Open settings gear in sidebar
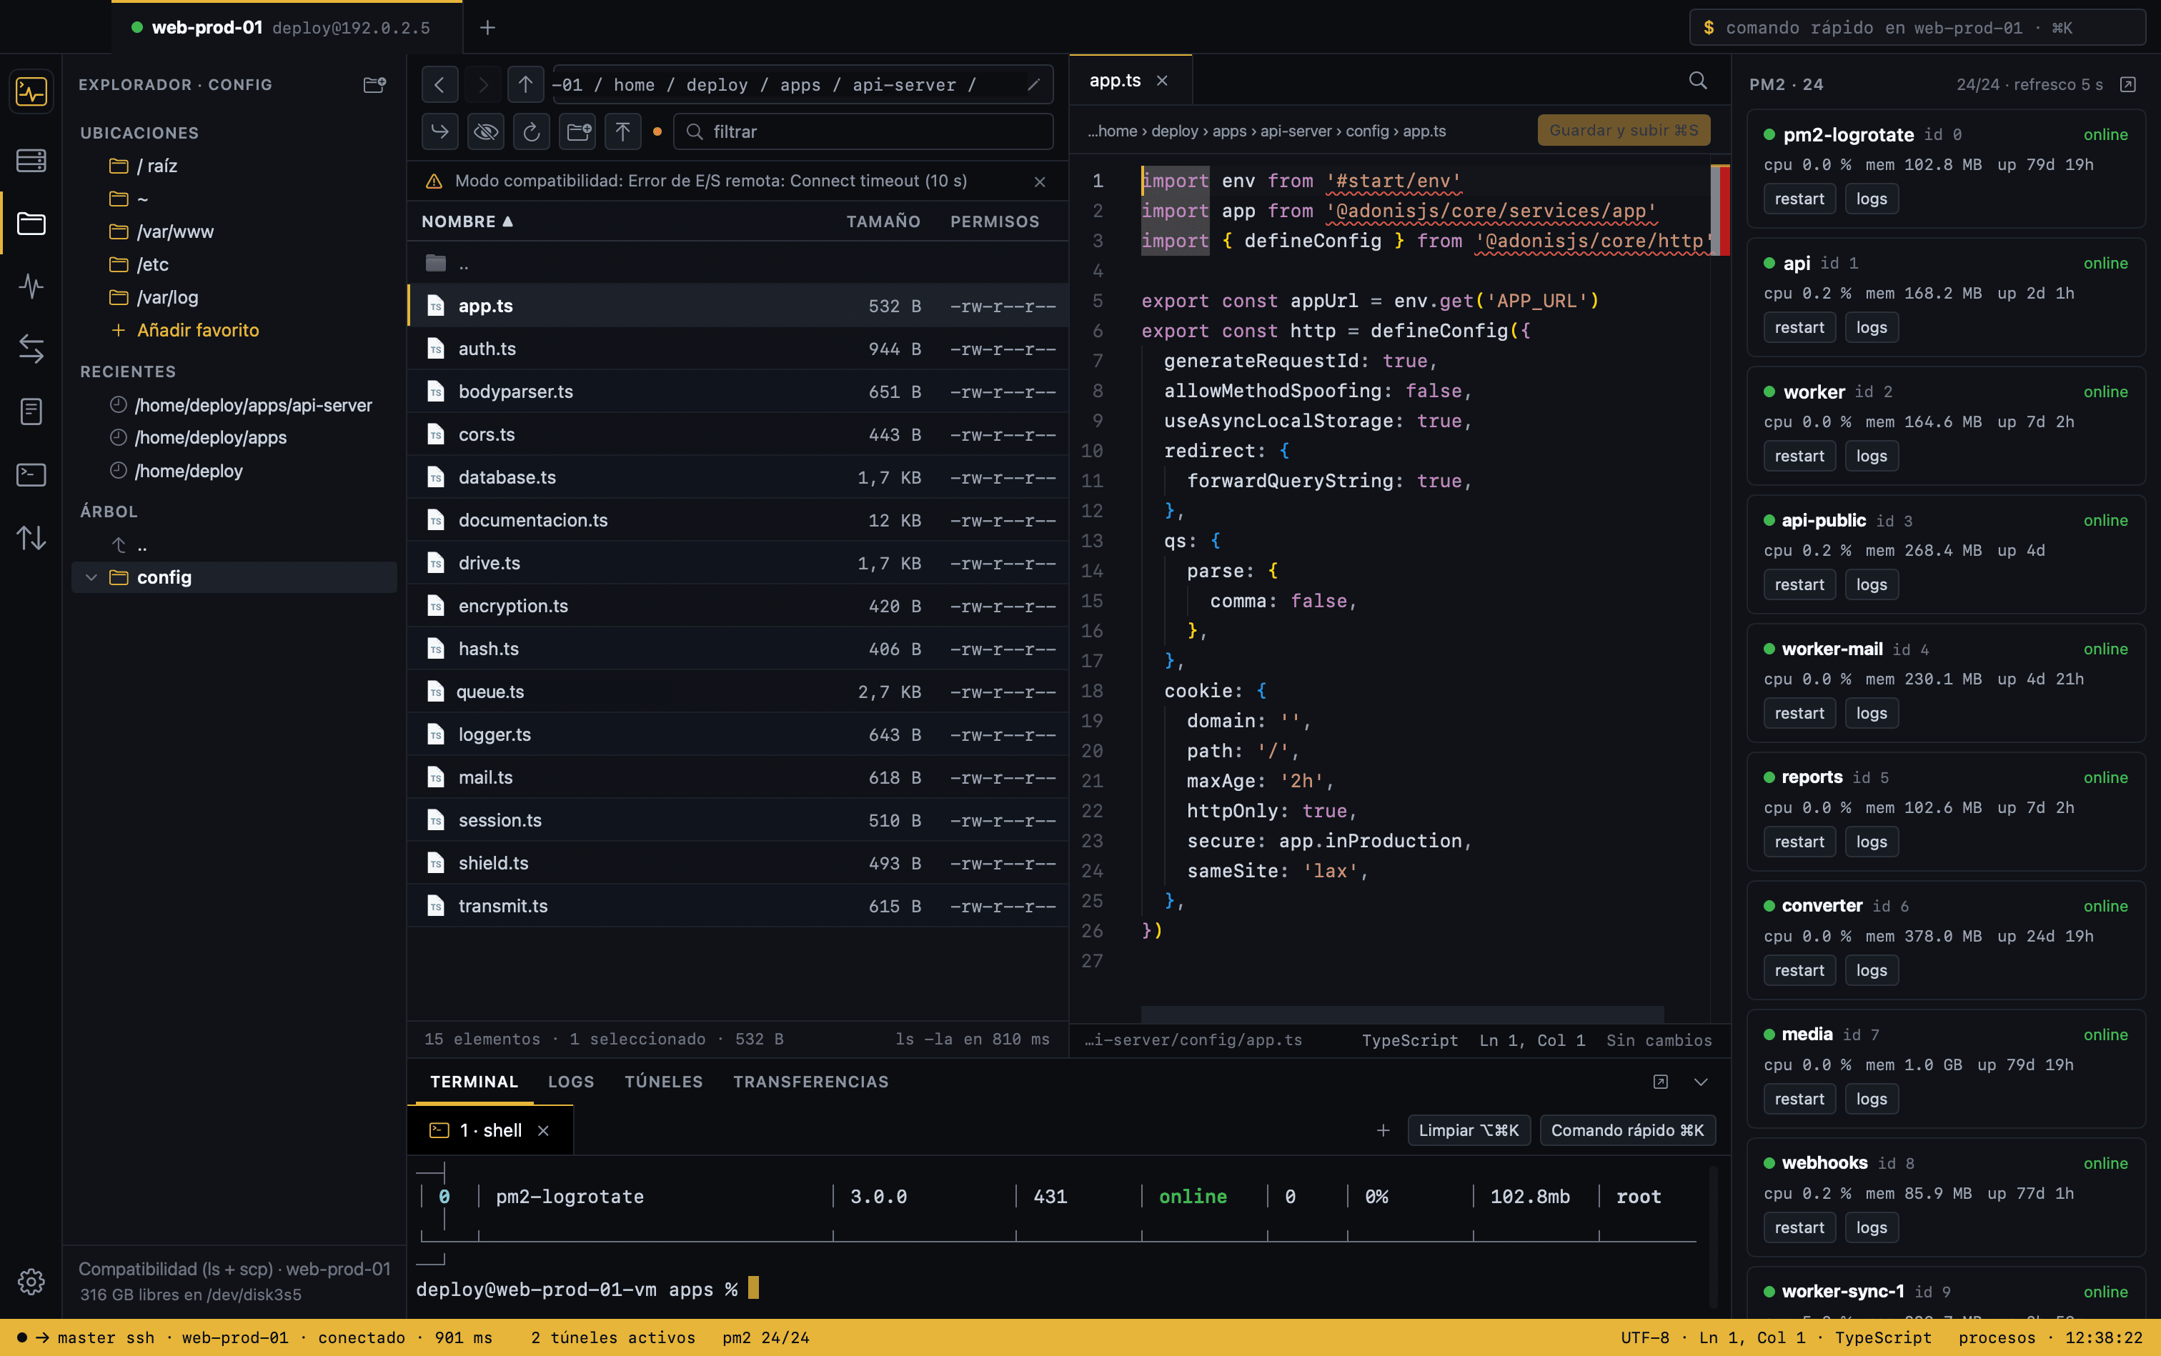This screenshot has width=2161, height=1356. pyautogui.click(x=31, y=1282)
